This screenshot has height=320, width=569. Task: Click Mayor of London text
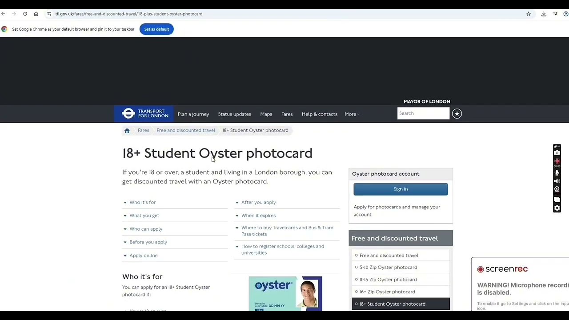(x=427, y=101)
